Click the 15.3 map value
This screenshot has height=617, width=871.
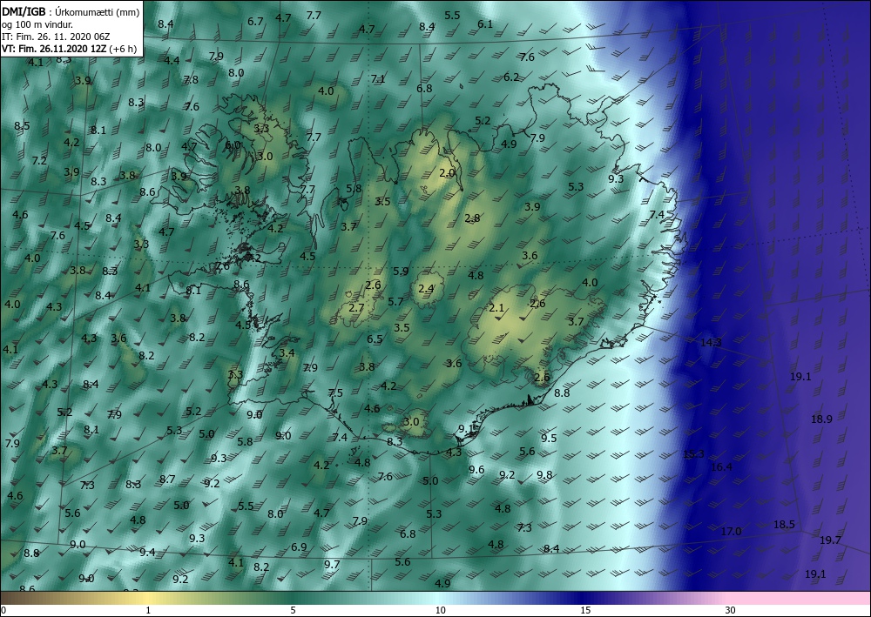pos(693,454)
